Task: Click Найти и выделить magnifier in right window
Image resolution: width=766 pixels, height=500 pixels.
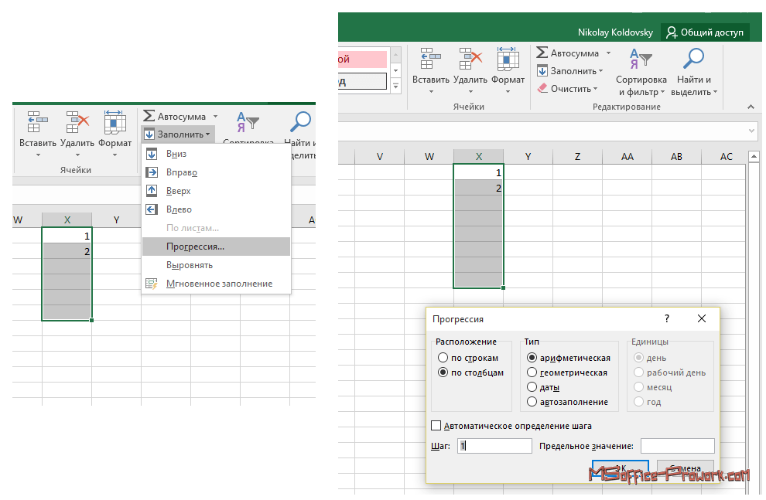Action: (693, 59)
